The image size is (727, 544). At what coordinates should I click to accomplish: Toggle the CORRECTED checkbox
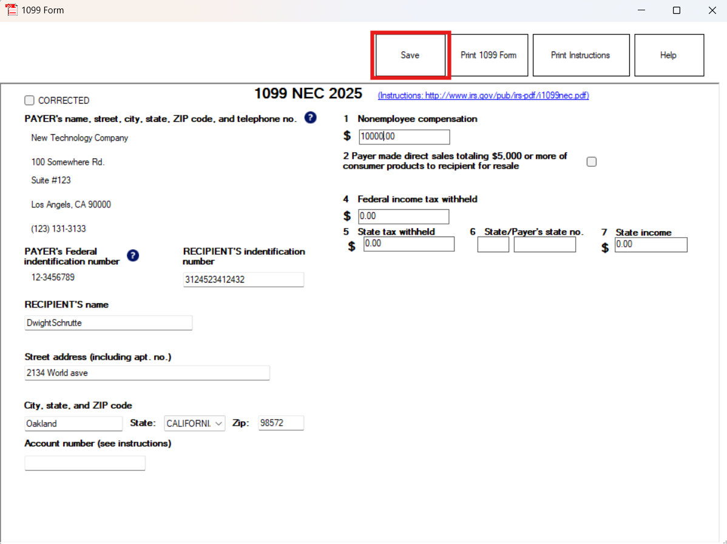coord(29,100)
